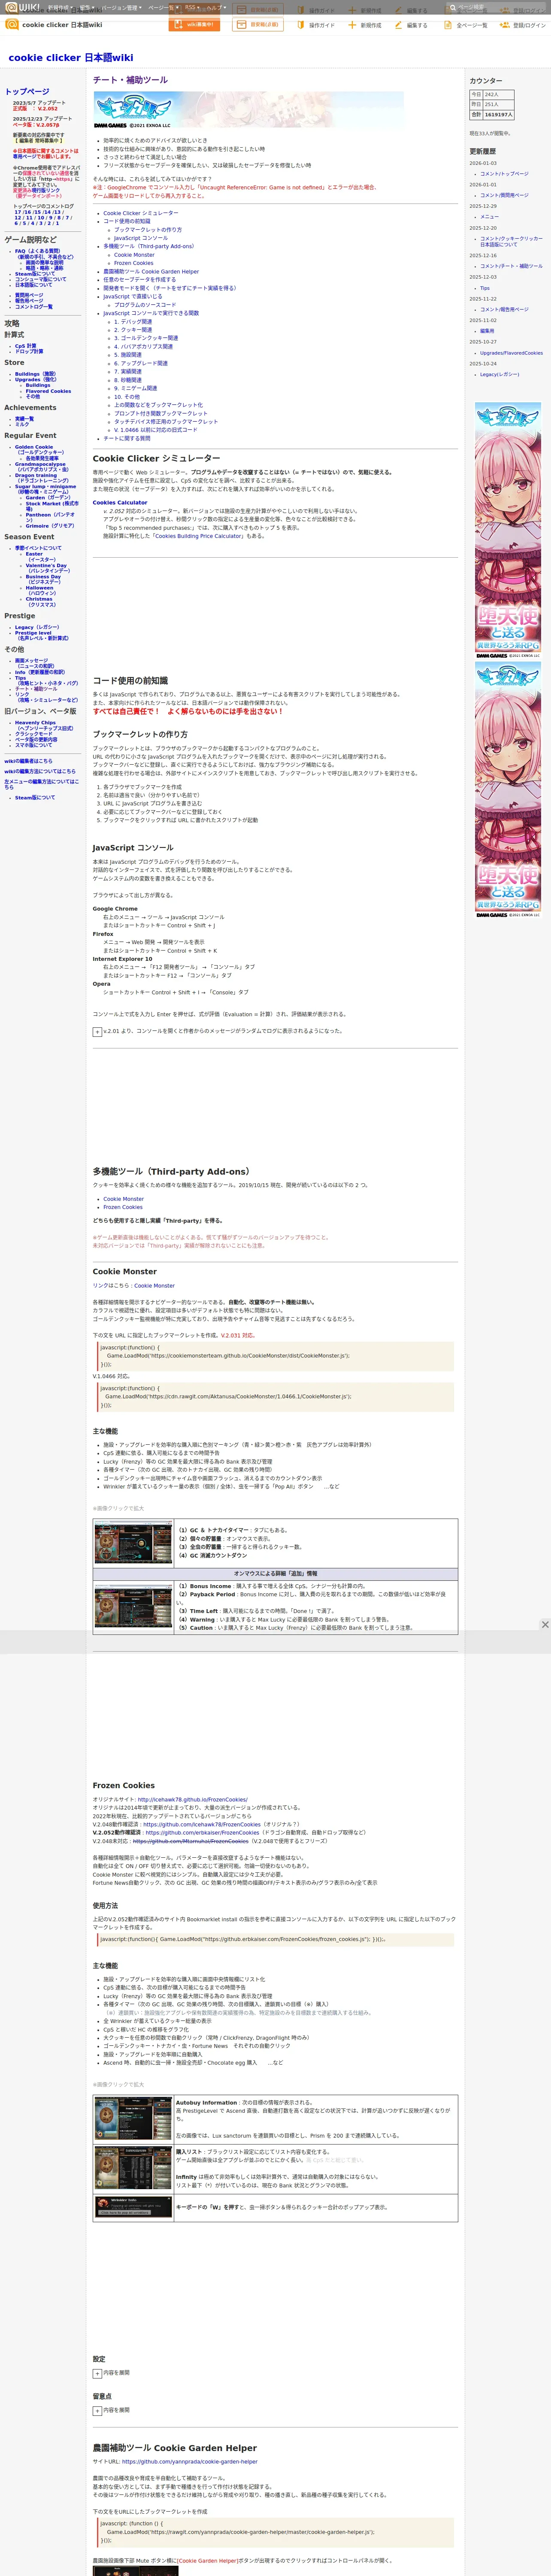Jump to ブックマークレットの作り方 in the contents list

(x=148, y=230)
